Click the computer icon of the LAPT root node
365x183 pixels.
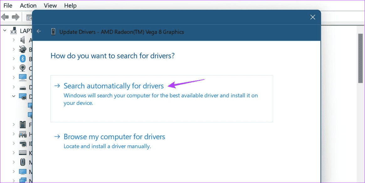coord(14,30)
